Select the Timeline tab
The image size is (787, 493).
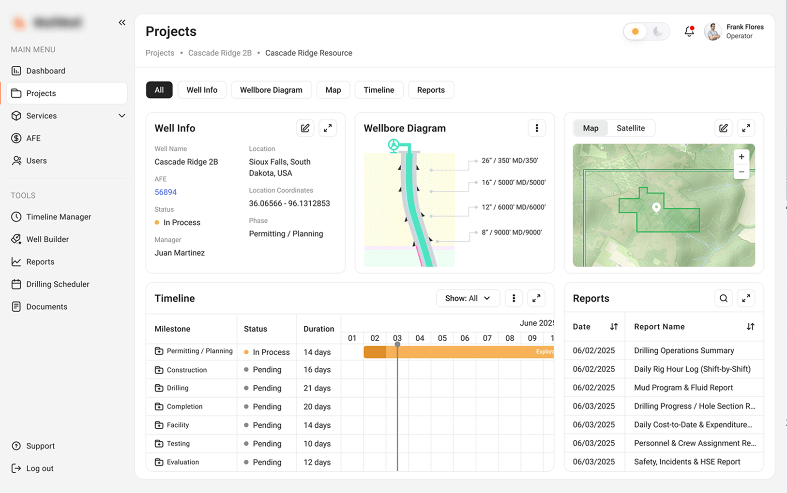pos(379,89)
